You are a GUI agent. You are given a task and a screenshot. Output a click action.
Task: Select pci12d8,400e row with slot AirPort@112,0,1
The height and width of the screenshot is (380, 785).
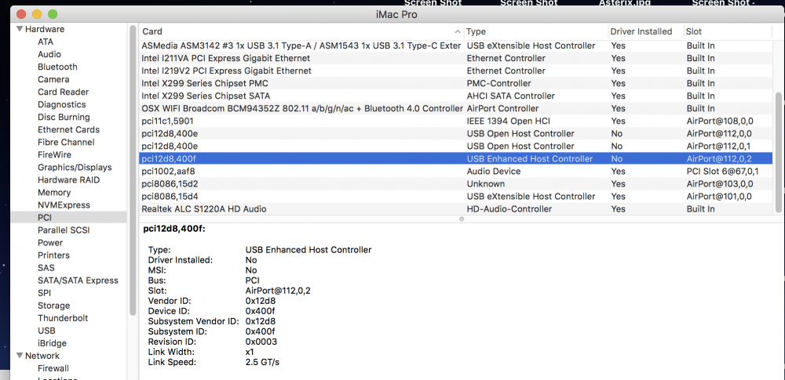pos(456,146)
